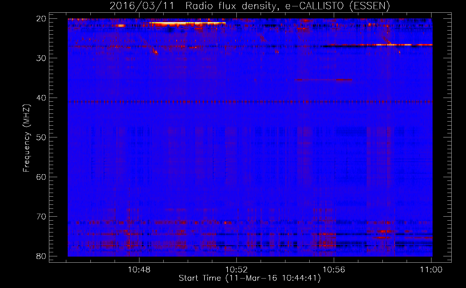Screen dimensions: 466x288
Task: Click the '70' frequency tick label
Action: point(41,217)
